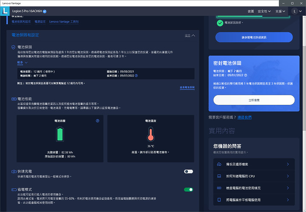This screenshot has height=212, width=306.
Task: Click help icon in 密封電池保固 blue card
Action: (246, 75)
